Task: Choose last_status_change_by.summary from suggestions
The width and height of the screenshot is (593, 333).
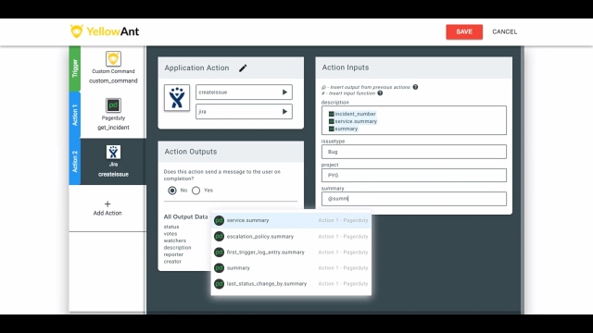Action: pos(291,284)
